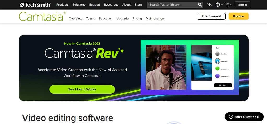Open the Products menu
267x124 pixels.
pos(62,5)
